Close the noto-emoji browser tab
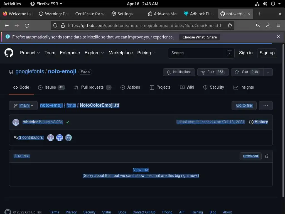Image resolution: width=285 pixels, height=214 pixels. coord(249,14)
